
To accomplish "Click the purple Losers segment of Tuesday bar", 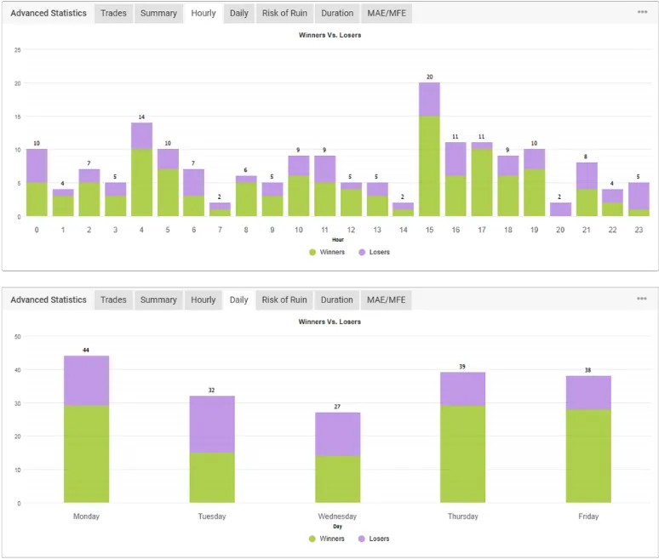I will coord(212,424).
